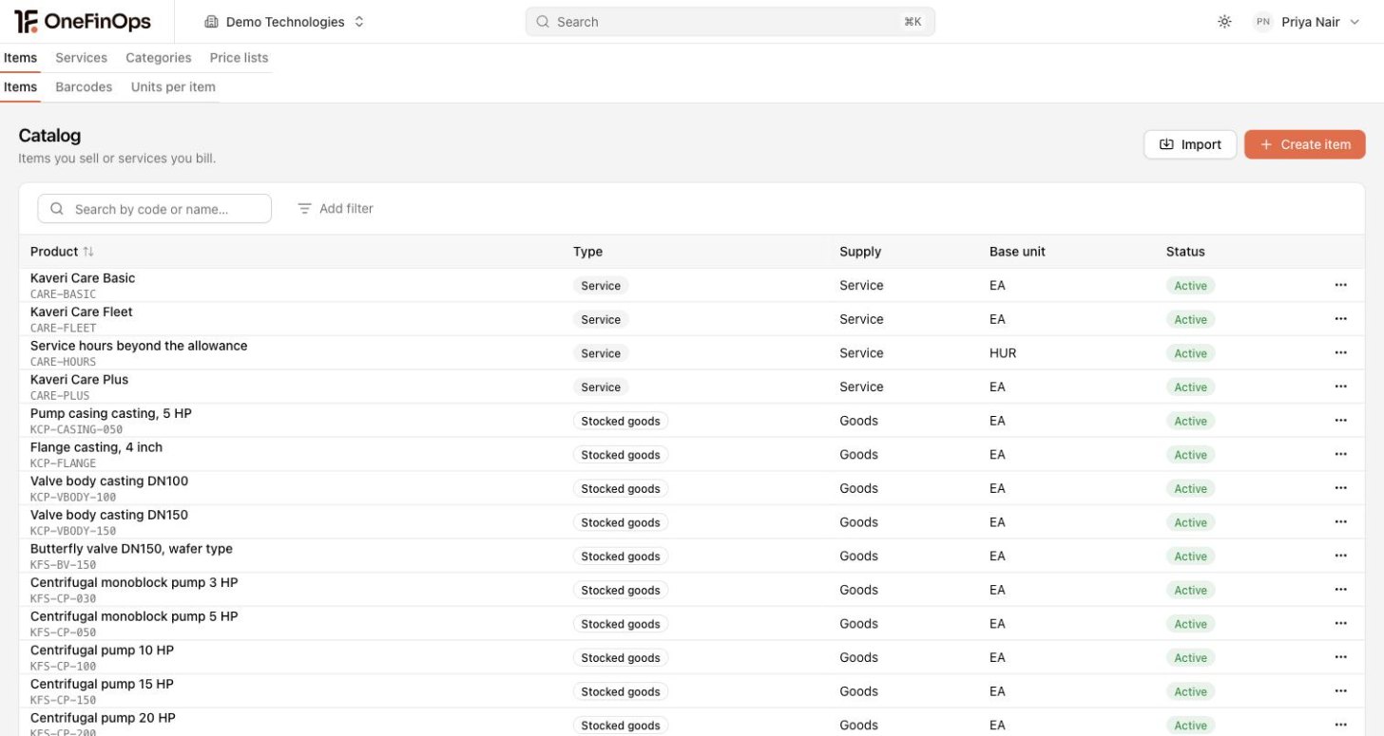The width and height of the screenshot is (1384, 736).
Task: Switch to the Services tab
Action: coord(81,58)
